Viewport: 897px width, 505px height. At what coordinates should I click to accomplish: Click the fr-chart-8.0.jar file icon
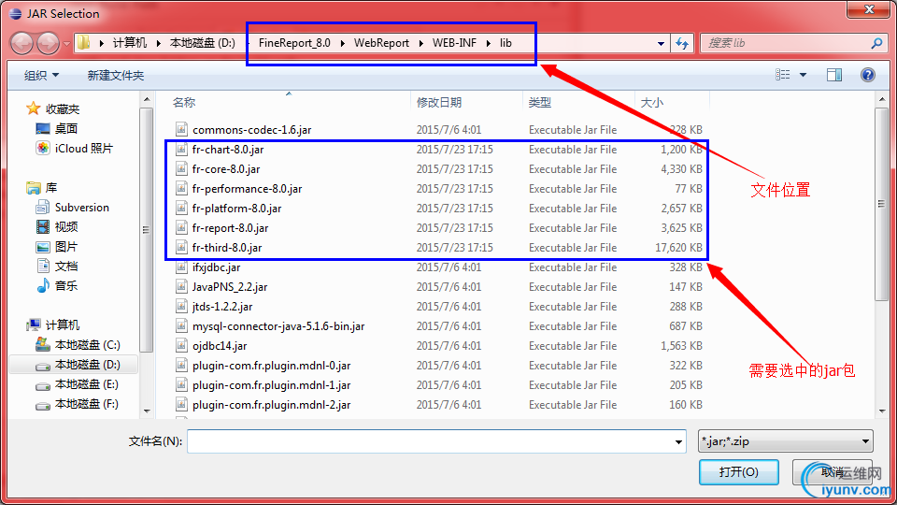(x=181, y=150)
